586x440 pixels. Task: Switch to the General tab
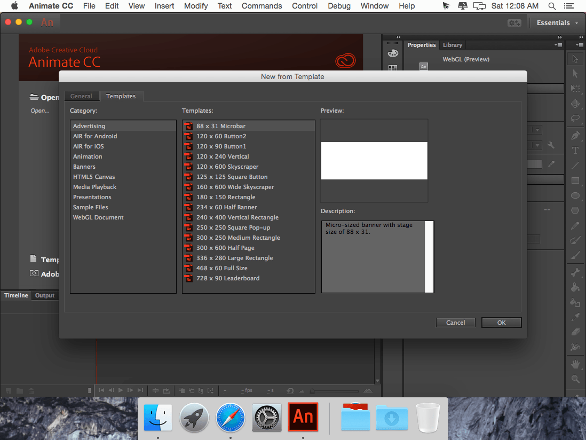coord(81,96)
